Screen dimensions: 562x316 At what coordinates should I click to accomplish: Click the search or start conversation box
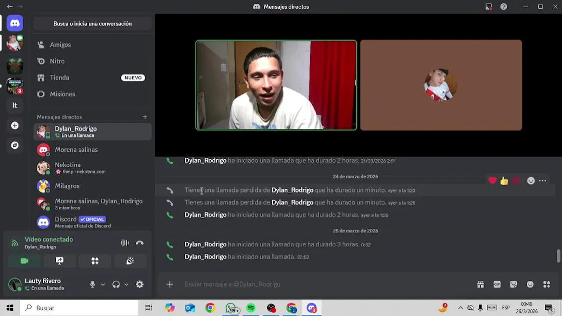click(x=93, y=24)
